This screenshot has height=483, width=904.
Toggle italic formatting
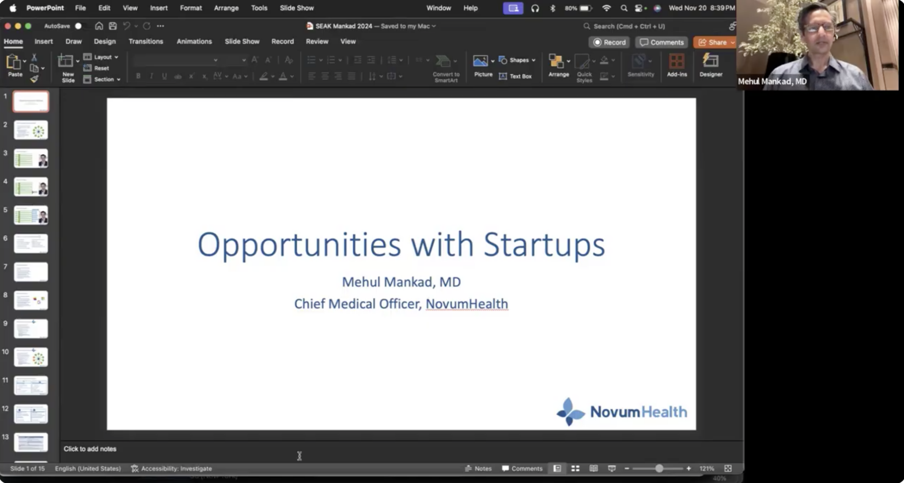(x=151, y=76)
